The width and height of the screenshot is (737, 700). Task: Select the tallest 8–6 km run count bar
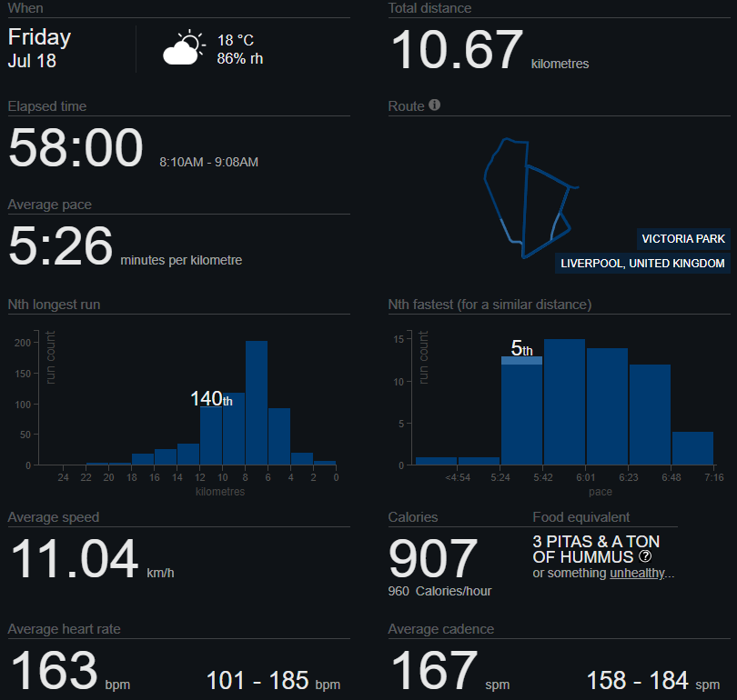pyautogui.click(x=257, y=403)
